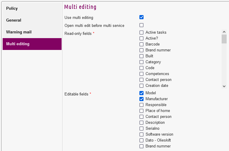Check Dato - Olieskift editable checkbox

(x=141, y=140)
